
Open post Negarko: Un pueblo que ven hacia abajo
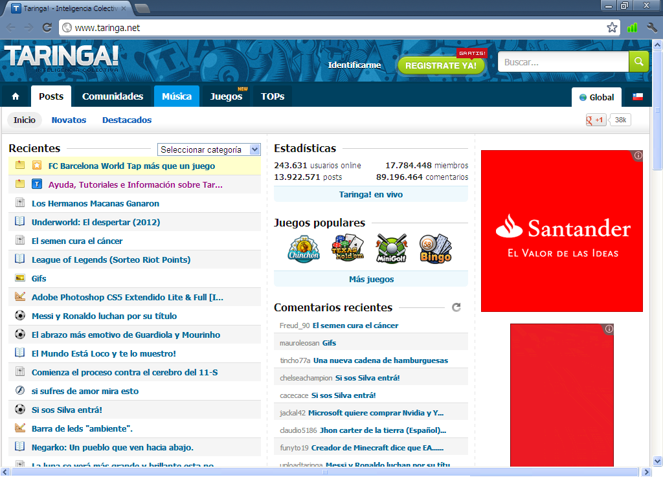[113, 447]
